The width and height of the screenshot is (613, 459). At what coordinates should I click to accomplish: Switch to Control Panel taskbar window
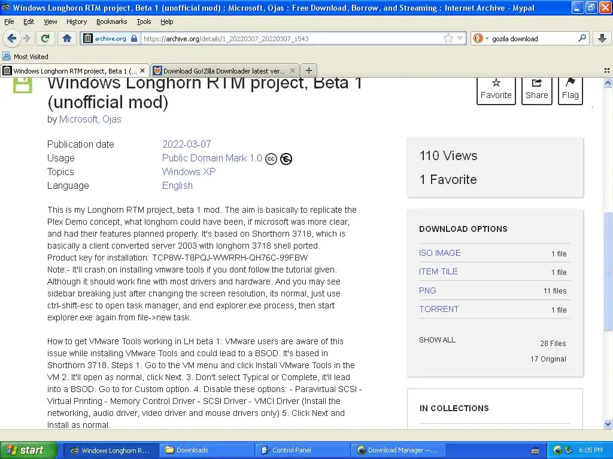click(x=303, y=450)
